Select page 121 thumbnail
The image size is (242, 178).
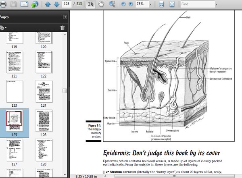15,62
